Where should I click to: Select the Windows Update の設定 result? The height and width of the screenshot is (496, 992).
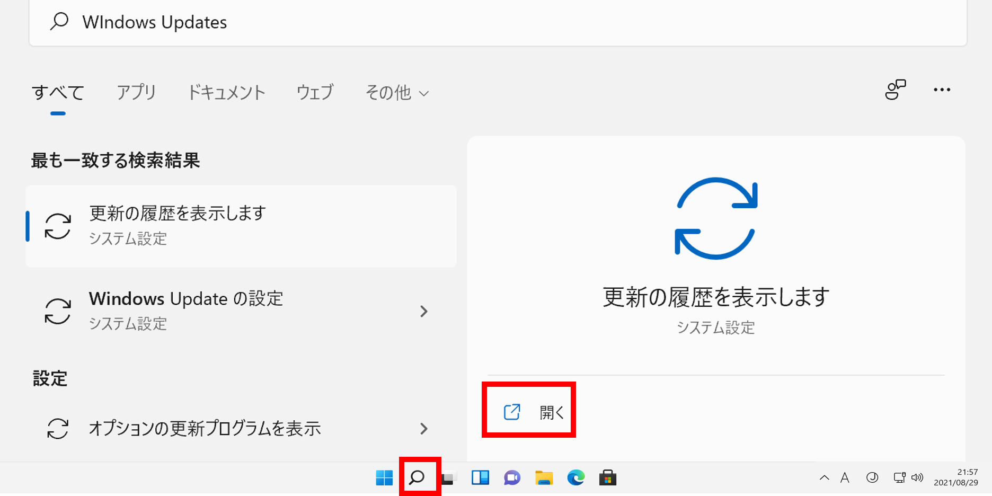(x=241, y=311)
